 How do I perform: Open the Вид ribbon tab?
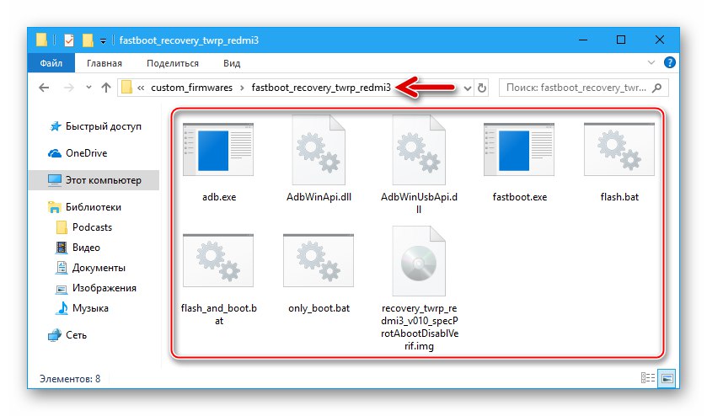click(232, 63)
